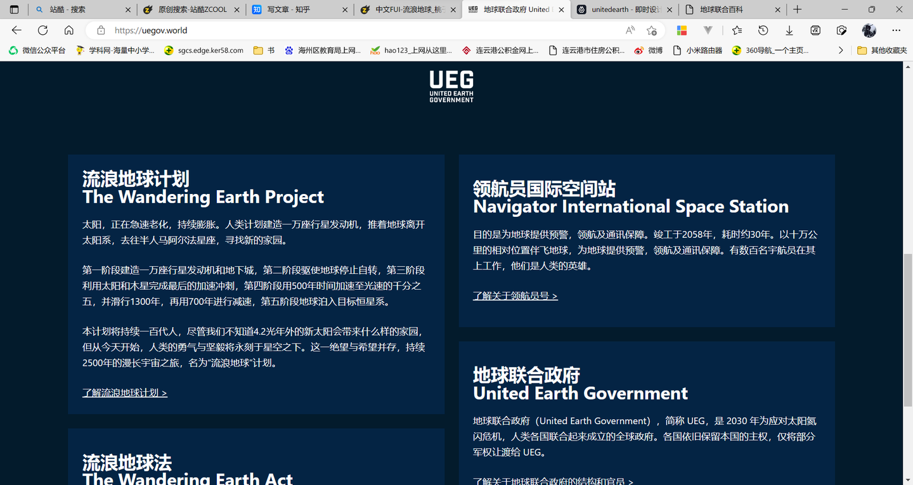This screenshot has width=913, height=485.
Task: Open the browser profile avatar
Action: point(869,30)
